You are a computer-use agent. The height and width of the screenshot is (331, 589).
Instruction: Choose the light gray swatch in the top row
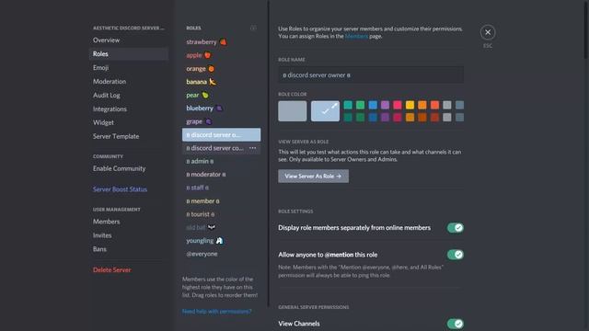pyautogui.click(x=447, y=105)
